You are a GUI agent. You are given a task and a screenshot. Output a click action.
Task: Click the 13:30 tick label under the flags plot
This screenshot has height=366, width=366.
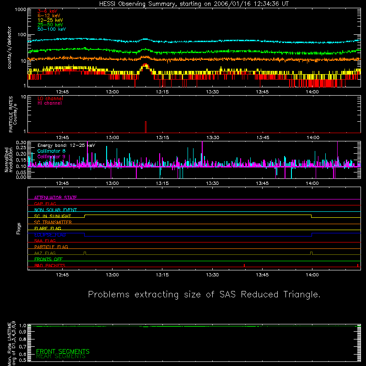coord(212,275)
